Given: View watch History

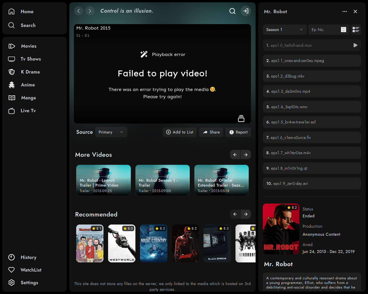Looking at the screenshot, I should (22, 257).
